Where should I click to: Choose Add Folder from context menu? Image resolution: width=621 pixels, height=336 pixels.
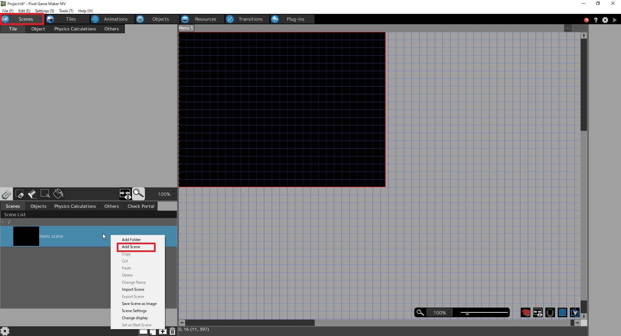coord(138,240)
